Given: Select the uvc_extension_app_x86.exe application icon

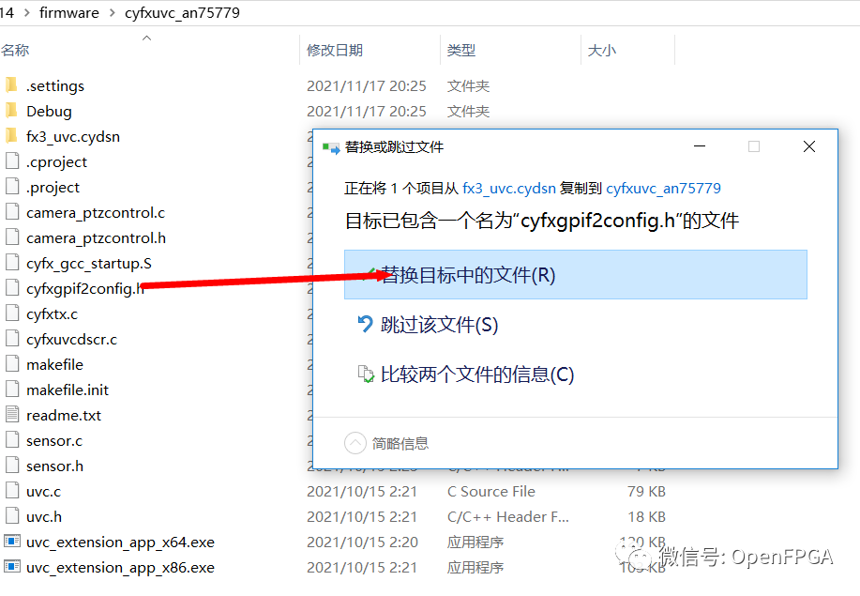Looking at the screenshot, I should 12,566.
